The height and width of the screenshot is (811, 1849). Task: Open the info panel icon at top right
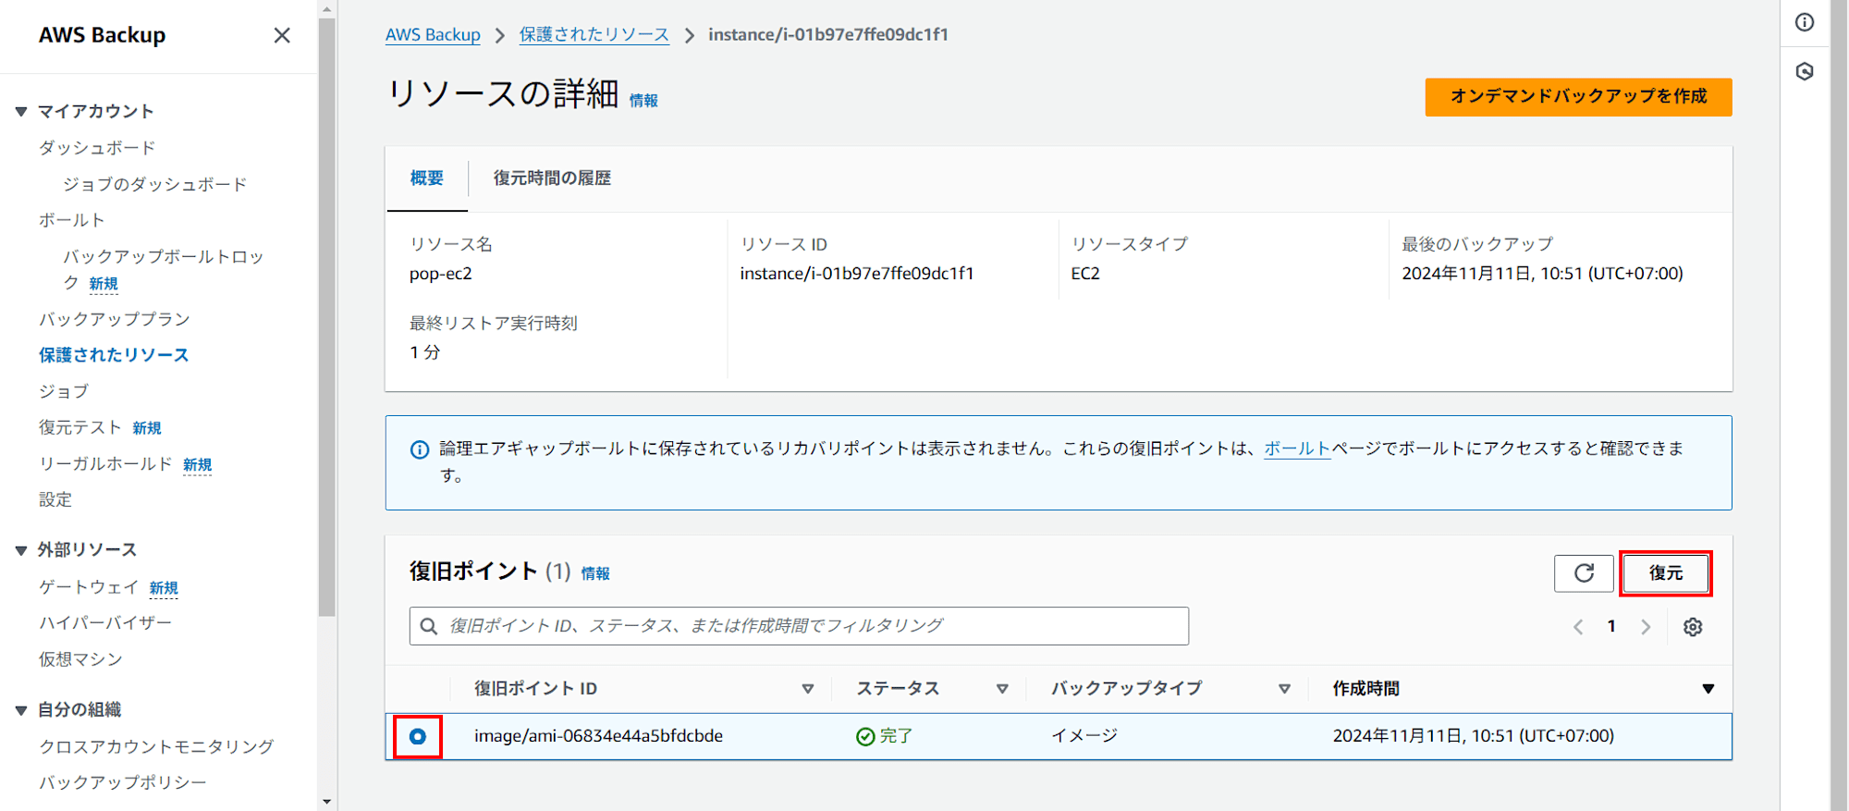click(x=1805, y=22)
